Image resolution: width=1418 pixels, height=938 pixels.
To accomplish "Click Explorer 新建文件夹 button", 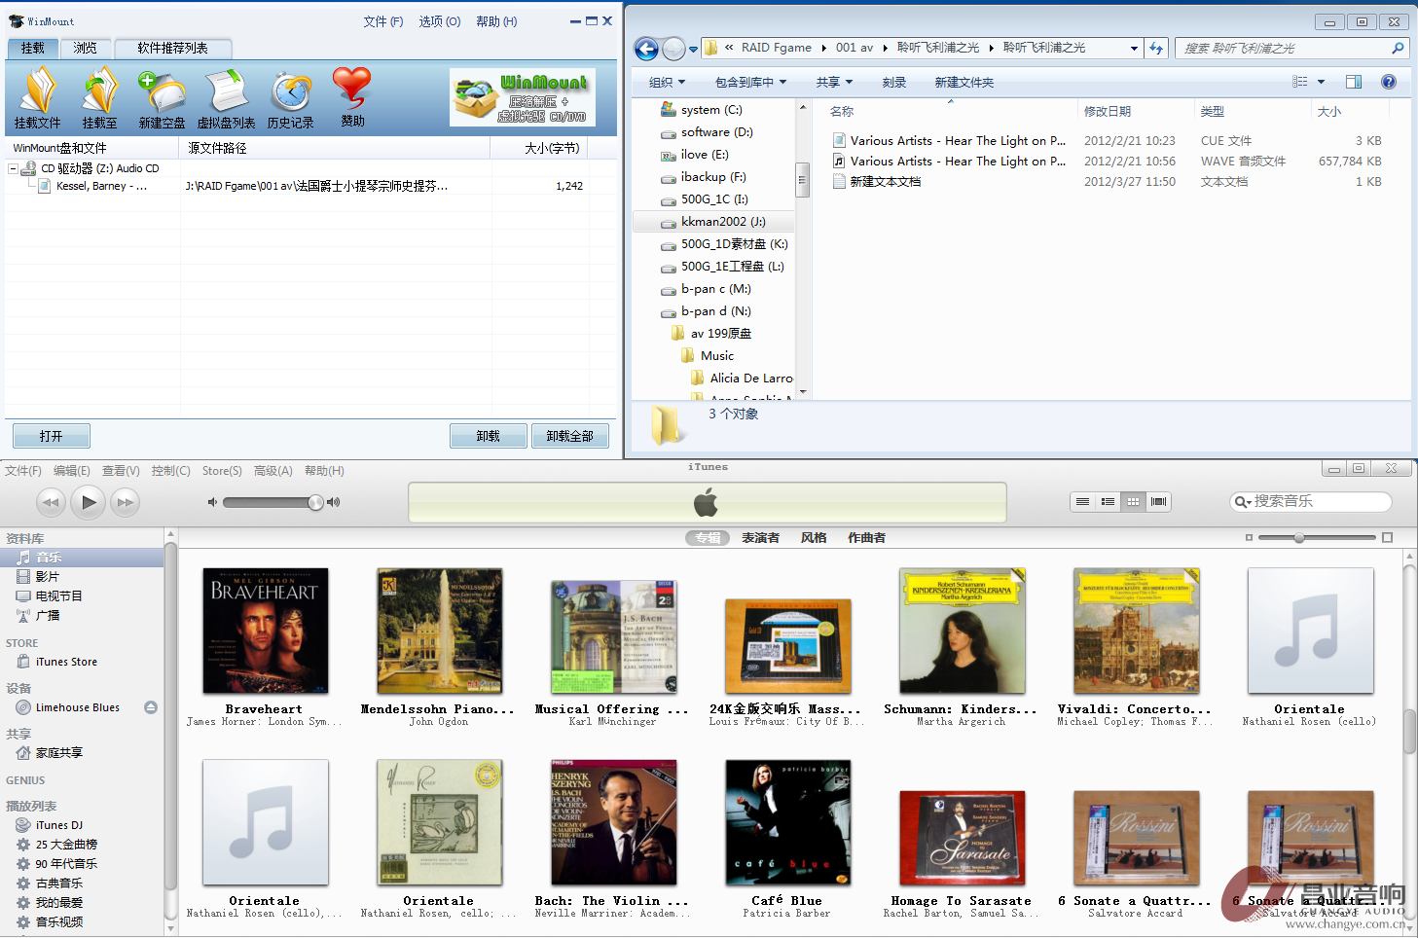I will pyautogui.click(x=964, y=83).
